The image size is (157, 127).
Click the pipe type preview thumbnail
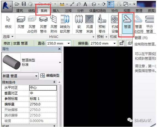(12, 62)
